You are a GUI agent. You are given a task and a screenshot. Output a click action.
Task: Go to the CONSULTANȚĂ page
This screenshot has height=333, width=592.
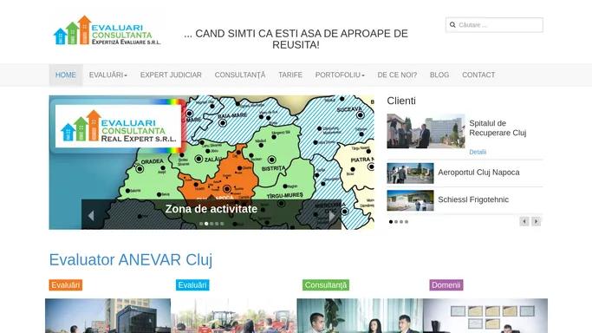click(240, 75)
